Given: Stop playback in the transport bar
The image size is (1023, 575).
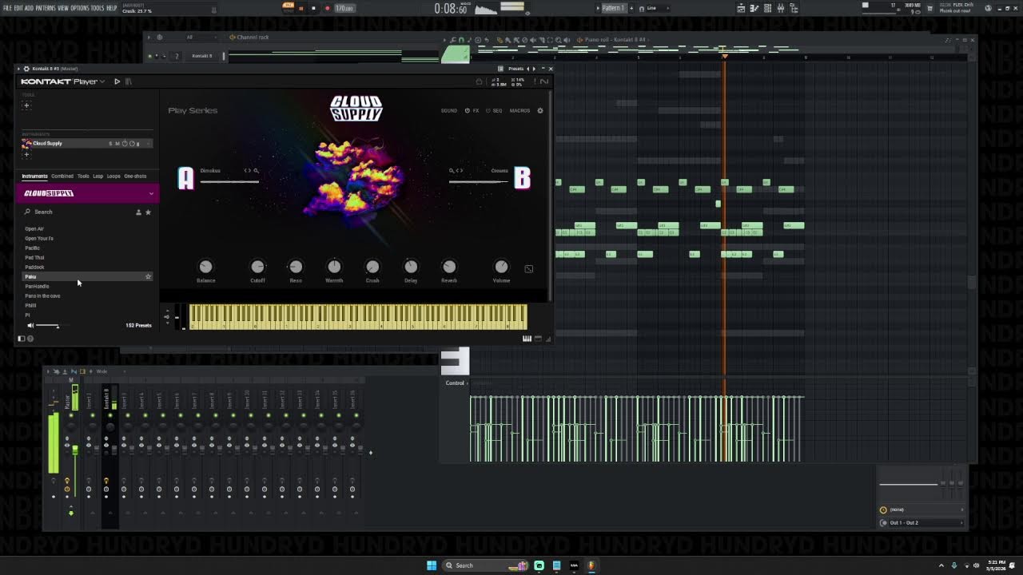Looking at the screenshot, I should tap(313, 8).
